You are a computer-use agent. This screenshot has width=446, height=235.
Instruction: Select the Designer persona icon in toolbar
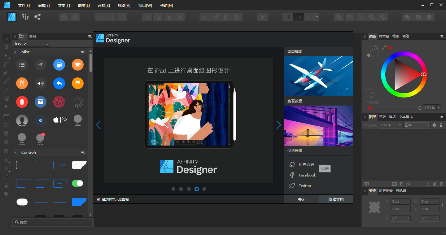[12, 17]
